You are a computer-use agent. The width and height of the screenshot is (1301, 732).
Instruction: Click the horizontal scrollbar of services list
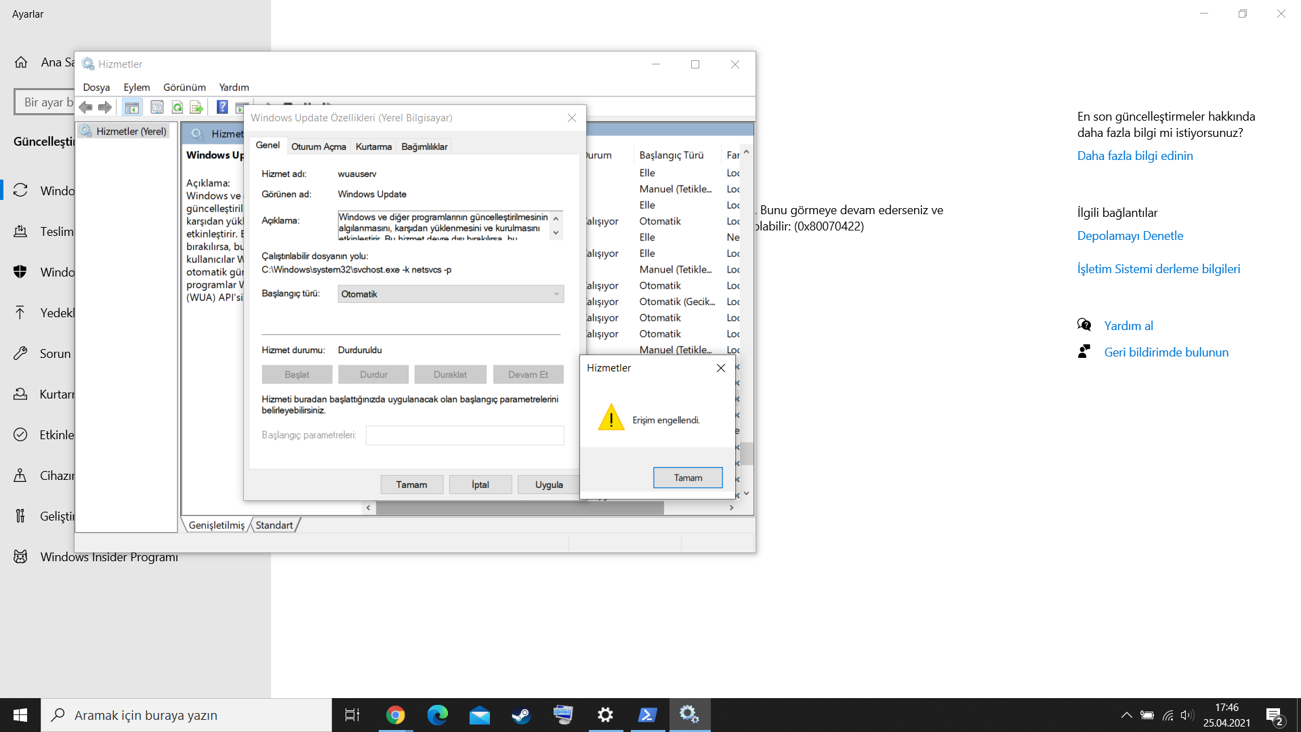click(x=519, y=508)
